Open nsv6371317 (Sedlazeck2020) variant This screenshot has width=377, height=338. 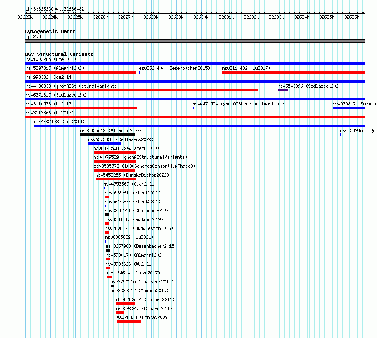point(58,95)
